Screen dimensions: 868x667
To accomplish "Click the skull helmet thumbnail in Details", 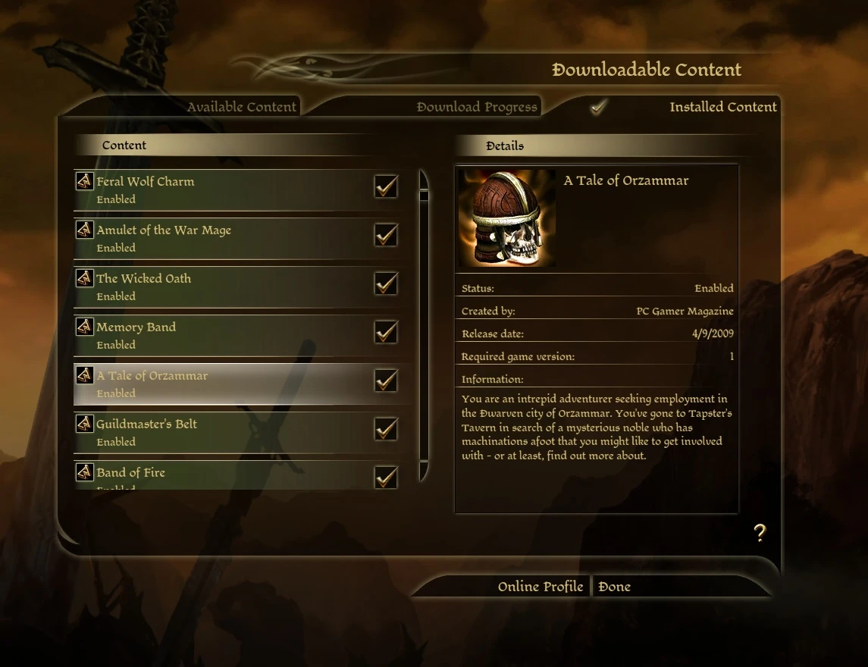I will pyautogui.click(x=506, y=218).
